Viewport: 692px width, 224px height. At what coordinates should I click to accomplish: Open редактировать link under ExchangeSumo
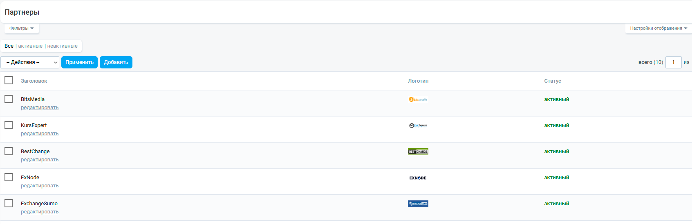(x=40, y=212)
